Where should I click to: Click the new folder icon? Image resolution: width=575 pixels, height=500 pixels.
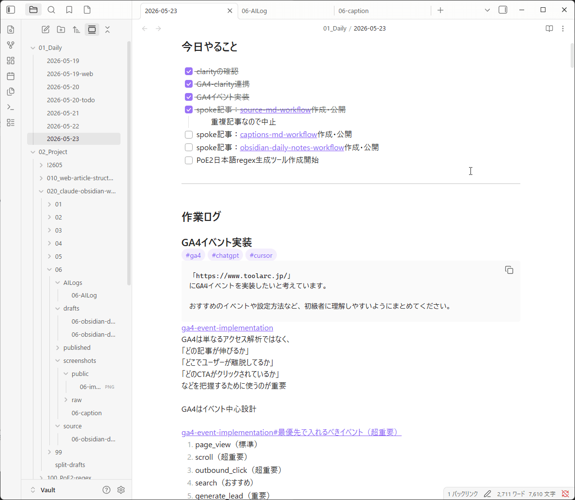tap(61, 30)
